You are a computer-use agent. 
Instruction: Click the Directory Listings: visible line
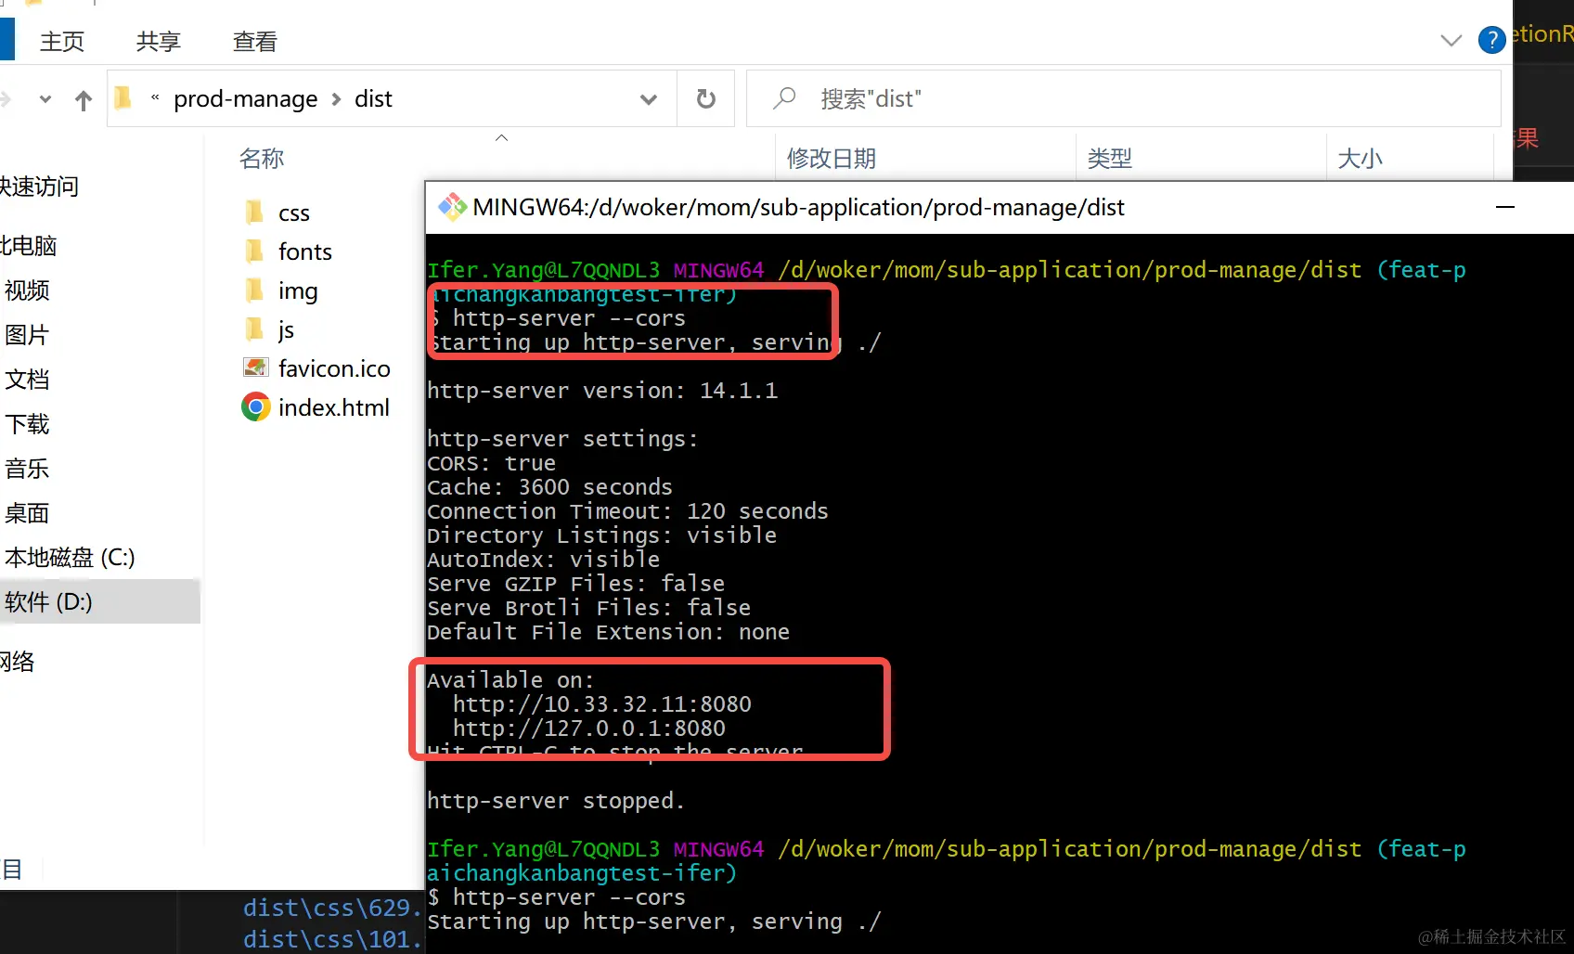coord(601,535)
